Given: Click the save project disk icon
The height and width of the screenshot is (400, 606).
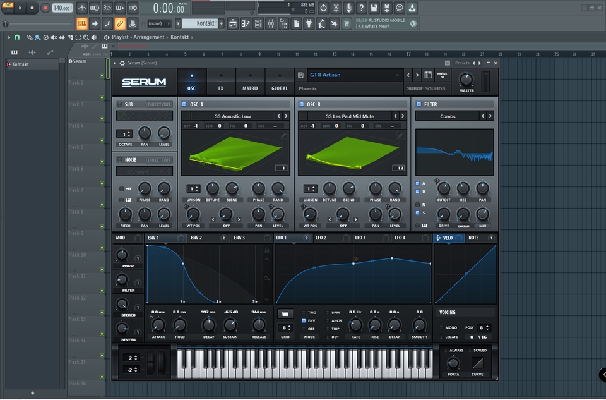Looking at the screenshot, I should click(x=374, y=8).
